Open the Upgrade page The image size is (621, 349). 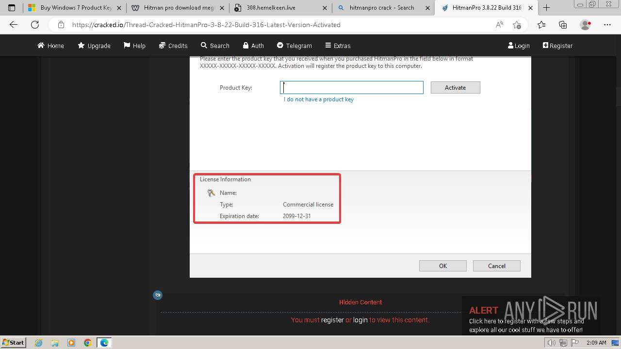pos(94,46)
